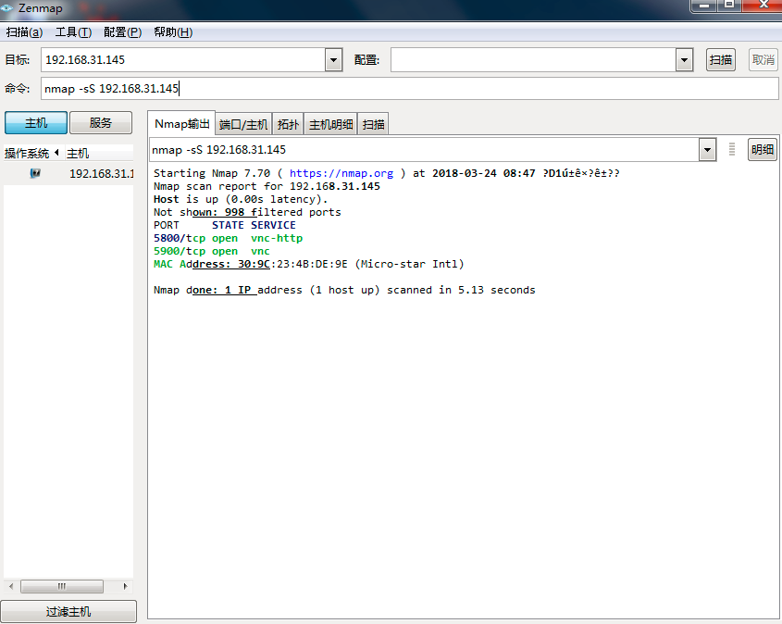This screenshot has height=624, width=782.
Task: Maximize the Zenmap window
Action: 729,5
